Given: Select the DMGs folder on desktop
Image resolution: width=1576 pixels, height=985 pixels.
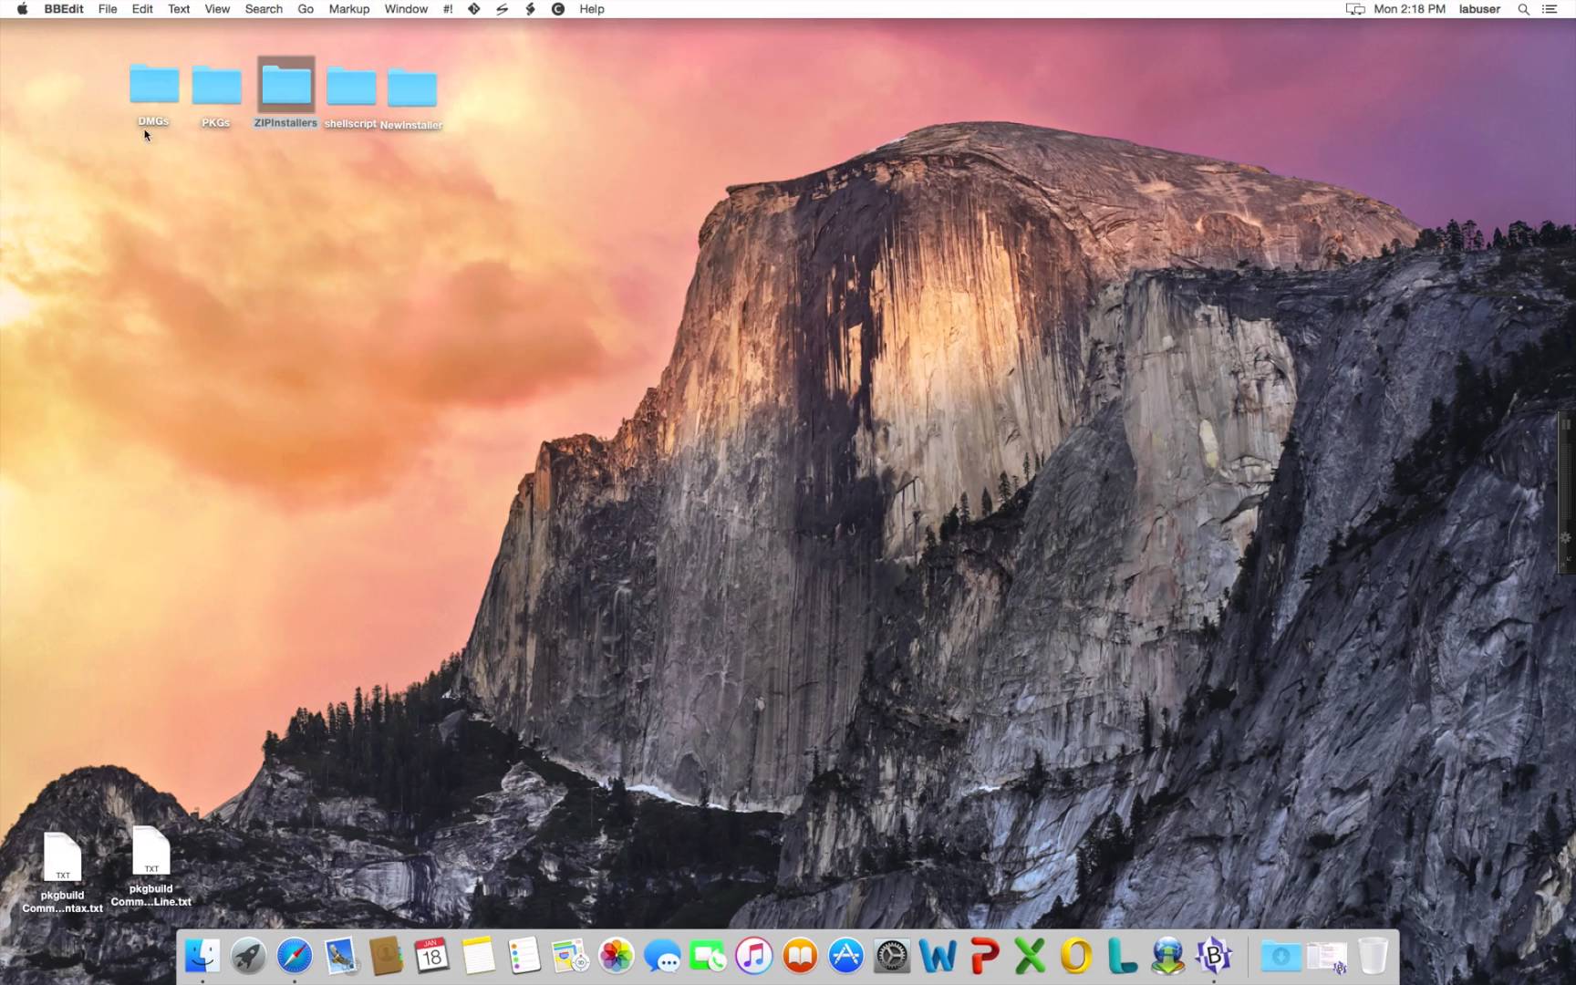Looking at the screenshot, I should [153, 94].
